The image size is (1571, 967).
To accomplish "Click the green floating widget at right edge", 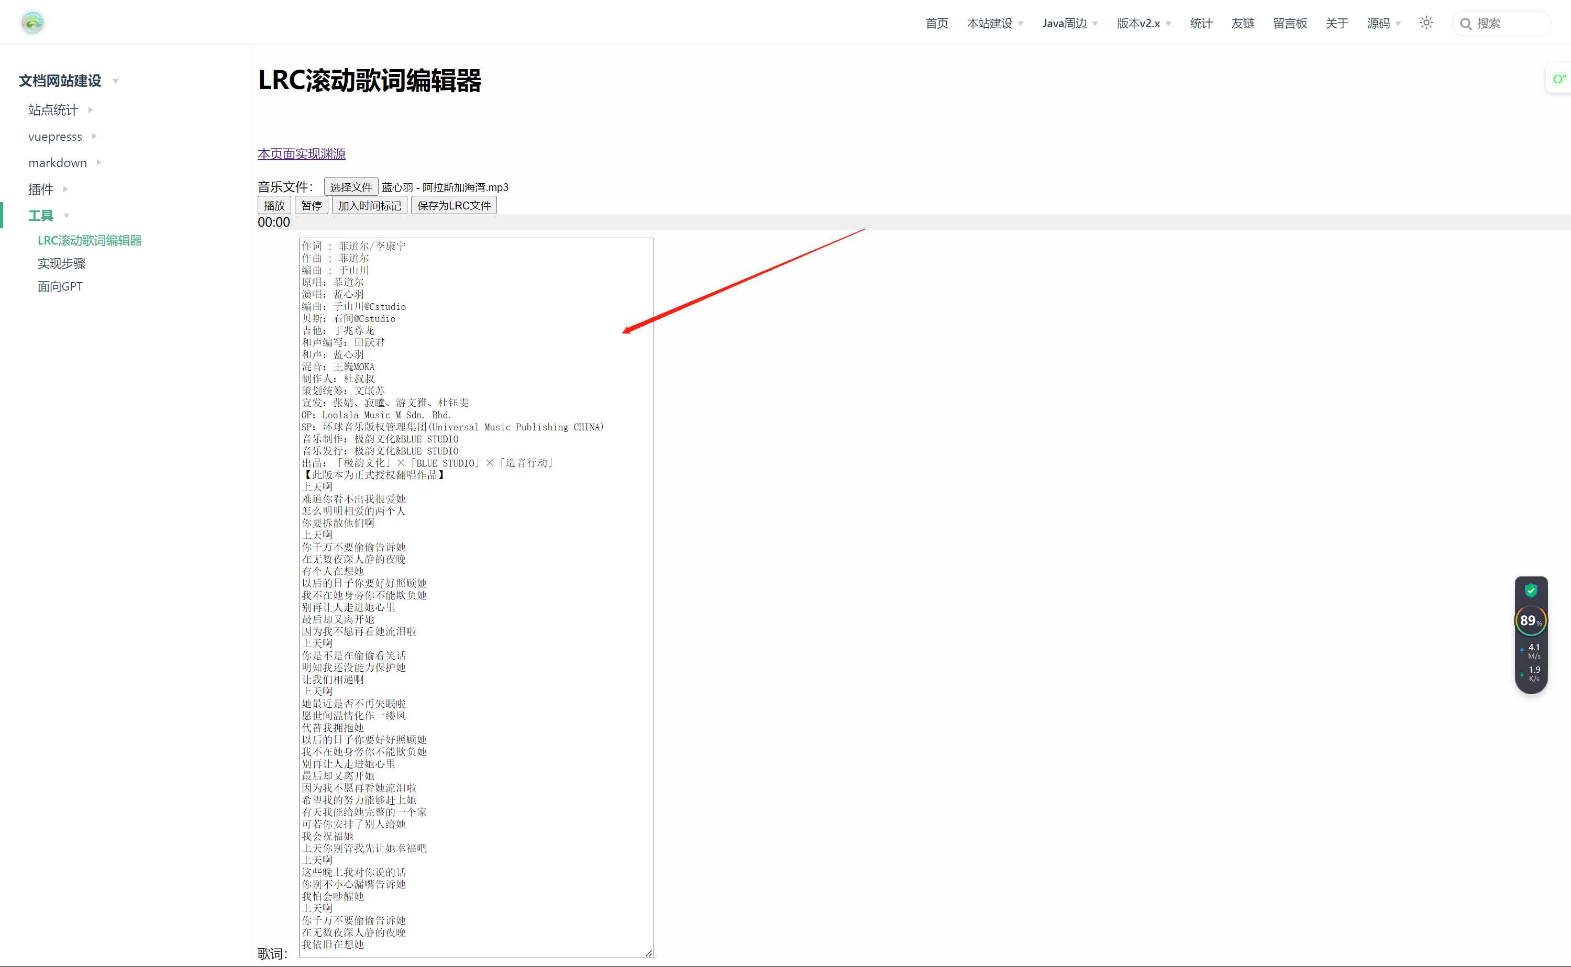I will pos(1559,79).
